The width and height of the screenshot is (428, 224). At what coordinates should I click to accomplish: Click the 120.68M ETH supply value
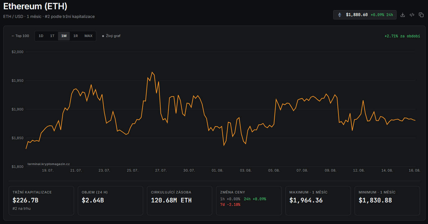171,200
